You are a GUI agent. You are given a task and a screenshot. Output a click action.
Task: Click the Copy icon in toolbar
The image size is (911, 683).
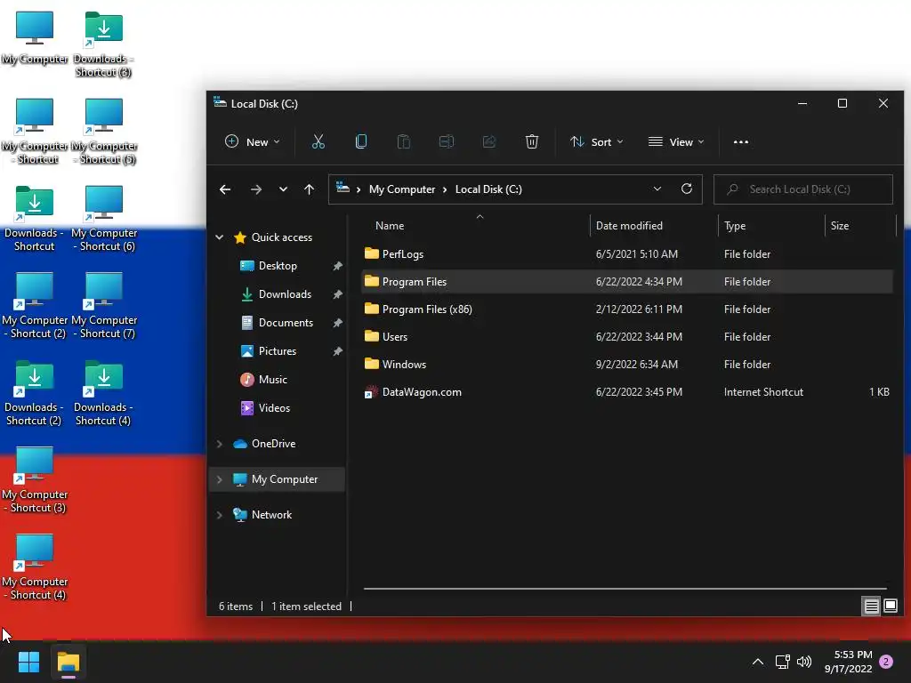pyautogui.click(x=361, y=141)
